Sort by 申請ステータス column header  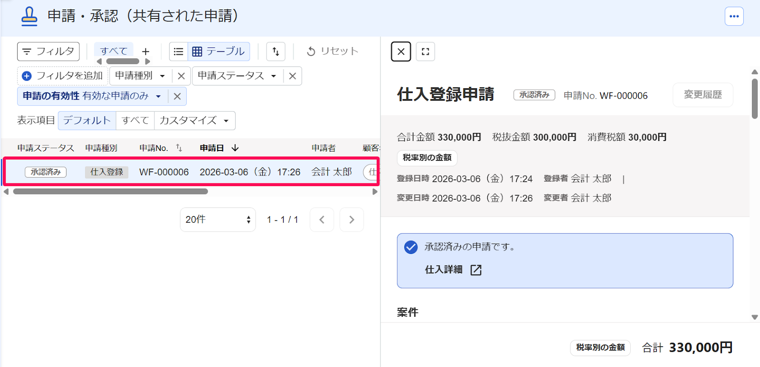pyautogui.click(x=46, y=148)
